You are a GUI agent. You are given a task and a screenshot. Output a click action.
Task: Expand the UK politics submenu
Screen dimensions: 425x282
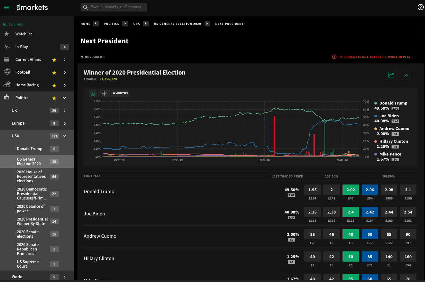point(65,111)
